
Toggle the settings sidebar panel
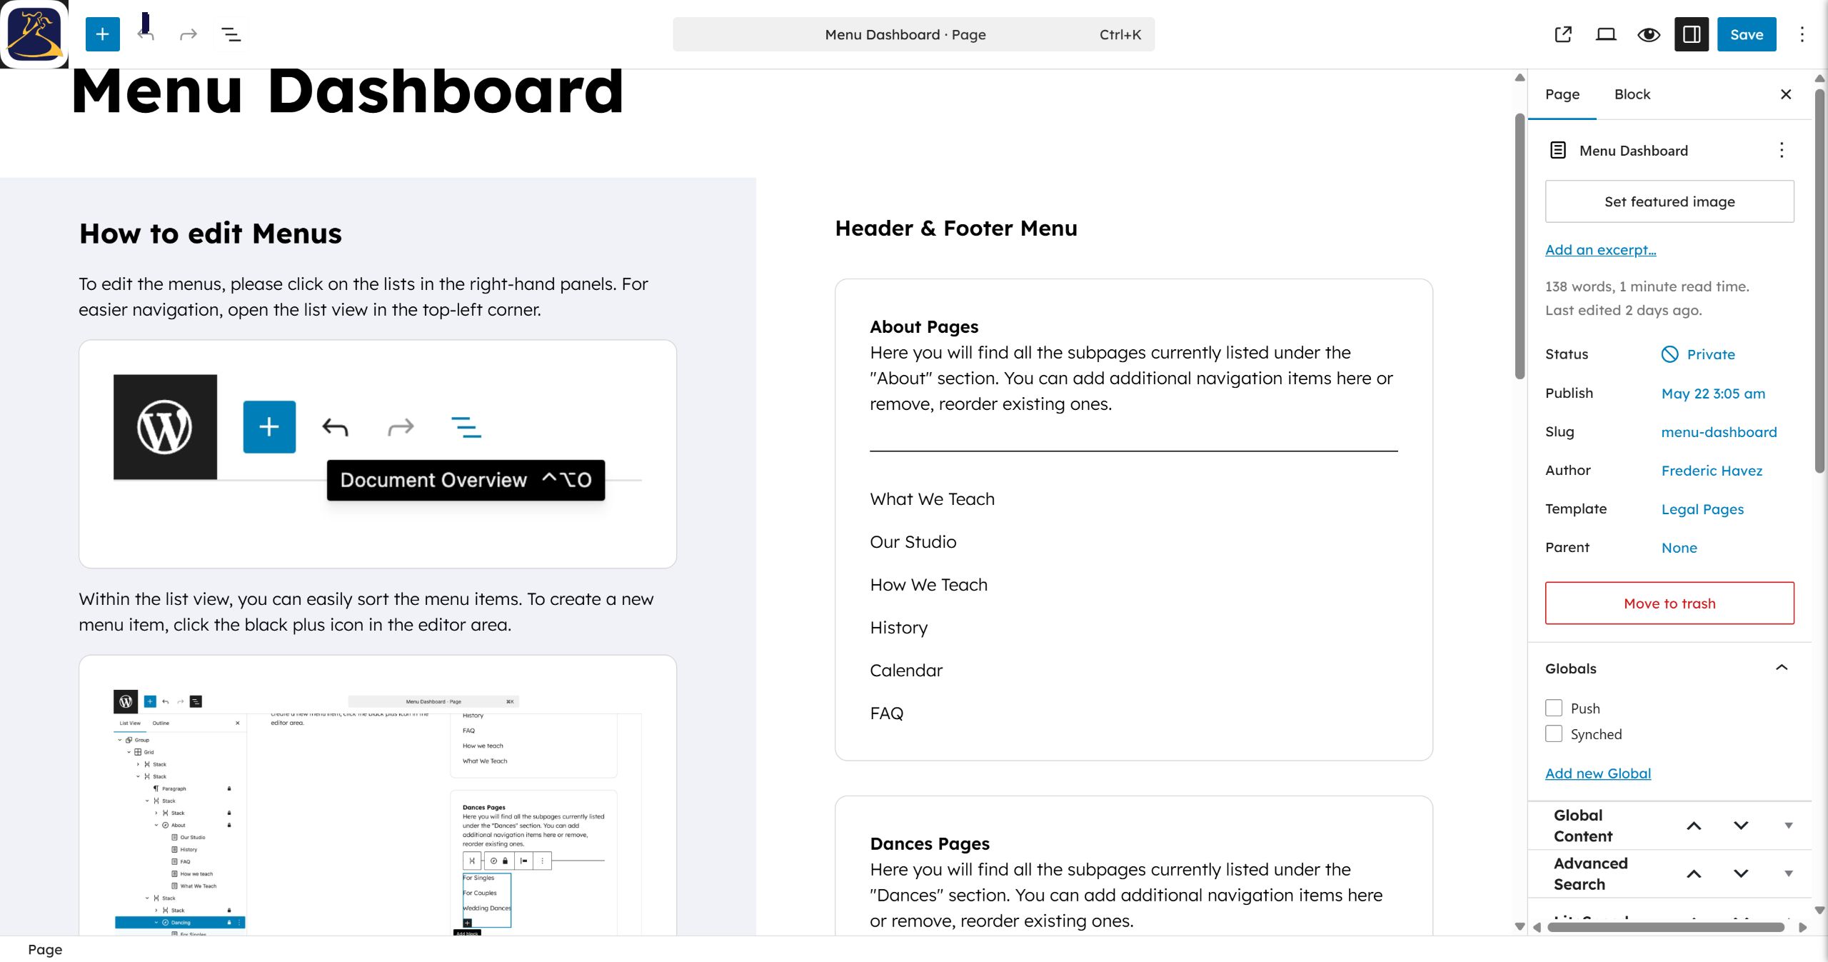[x=1692, y=34]
